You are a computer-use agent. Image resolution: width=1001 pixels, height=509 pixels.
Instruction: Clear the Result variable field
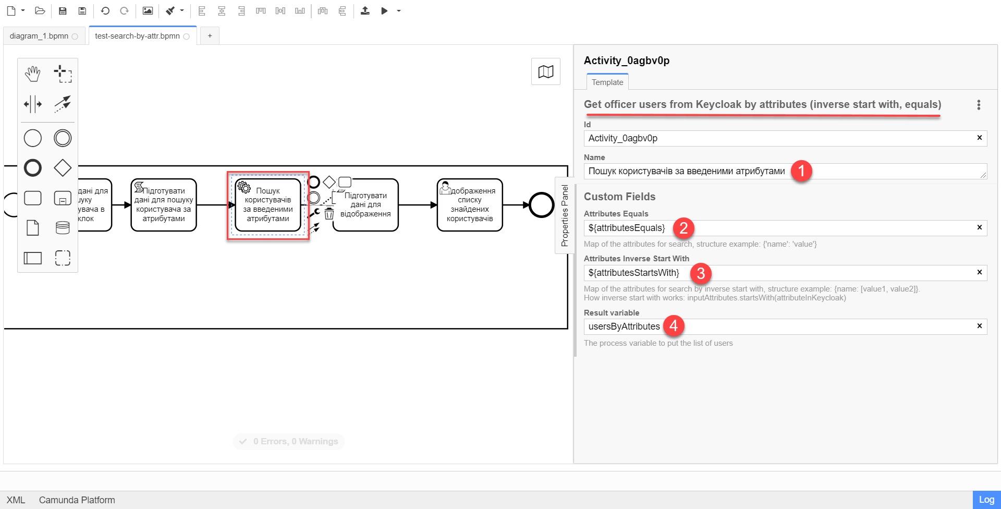[979, 326]
